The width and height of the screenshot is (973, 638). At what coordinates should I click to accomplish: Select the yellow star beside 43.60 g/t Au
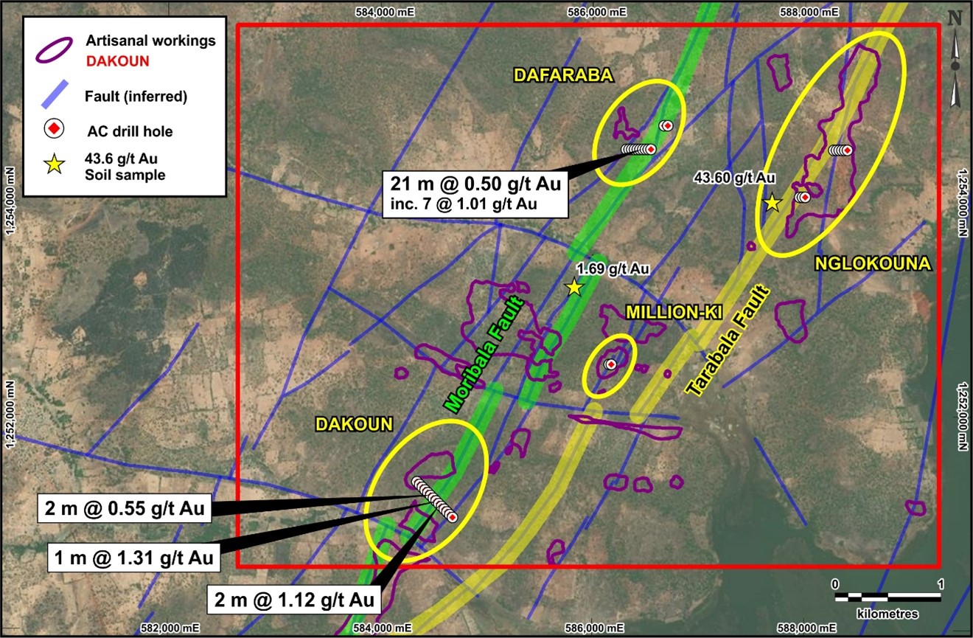pos(772,202)
